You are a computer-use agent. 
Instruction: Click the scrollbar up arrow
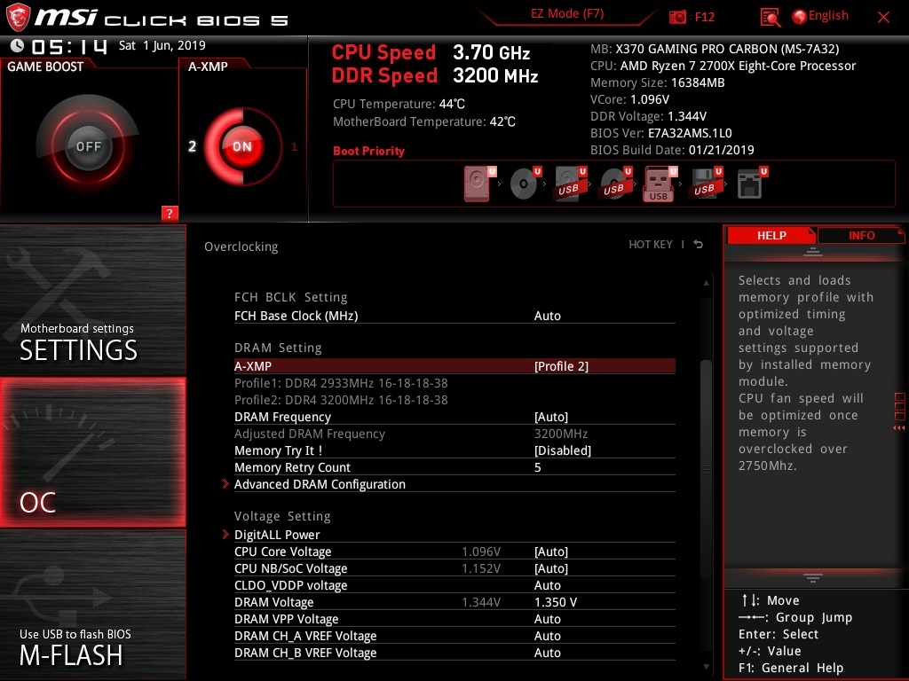(x=706, y=283)
